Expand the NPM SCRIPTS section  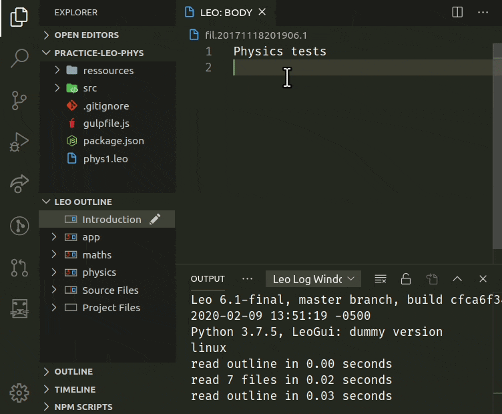click(x=47, y=407)
